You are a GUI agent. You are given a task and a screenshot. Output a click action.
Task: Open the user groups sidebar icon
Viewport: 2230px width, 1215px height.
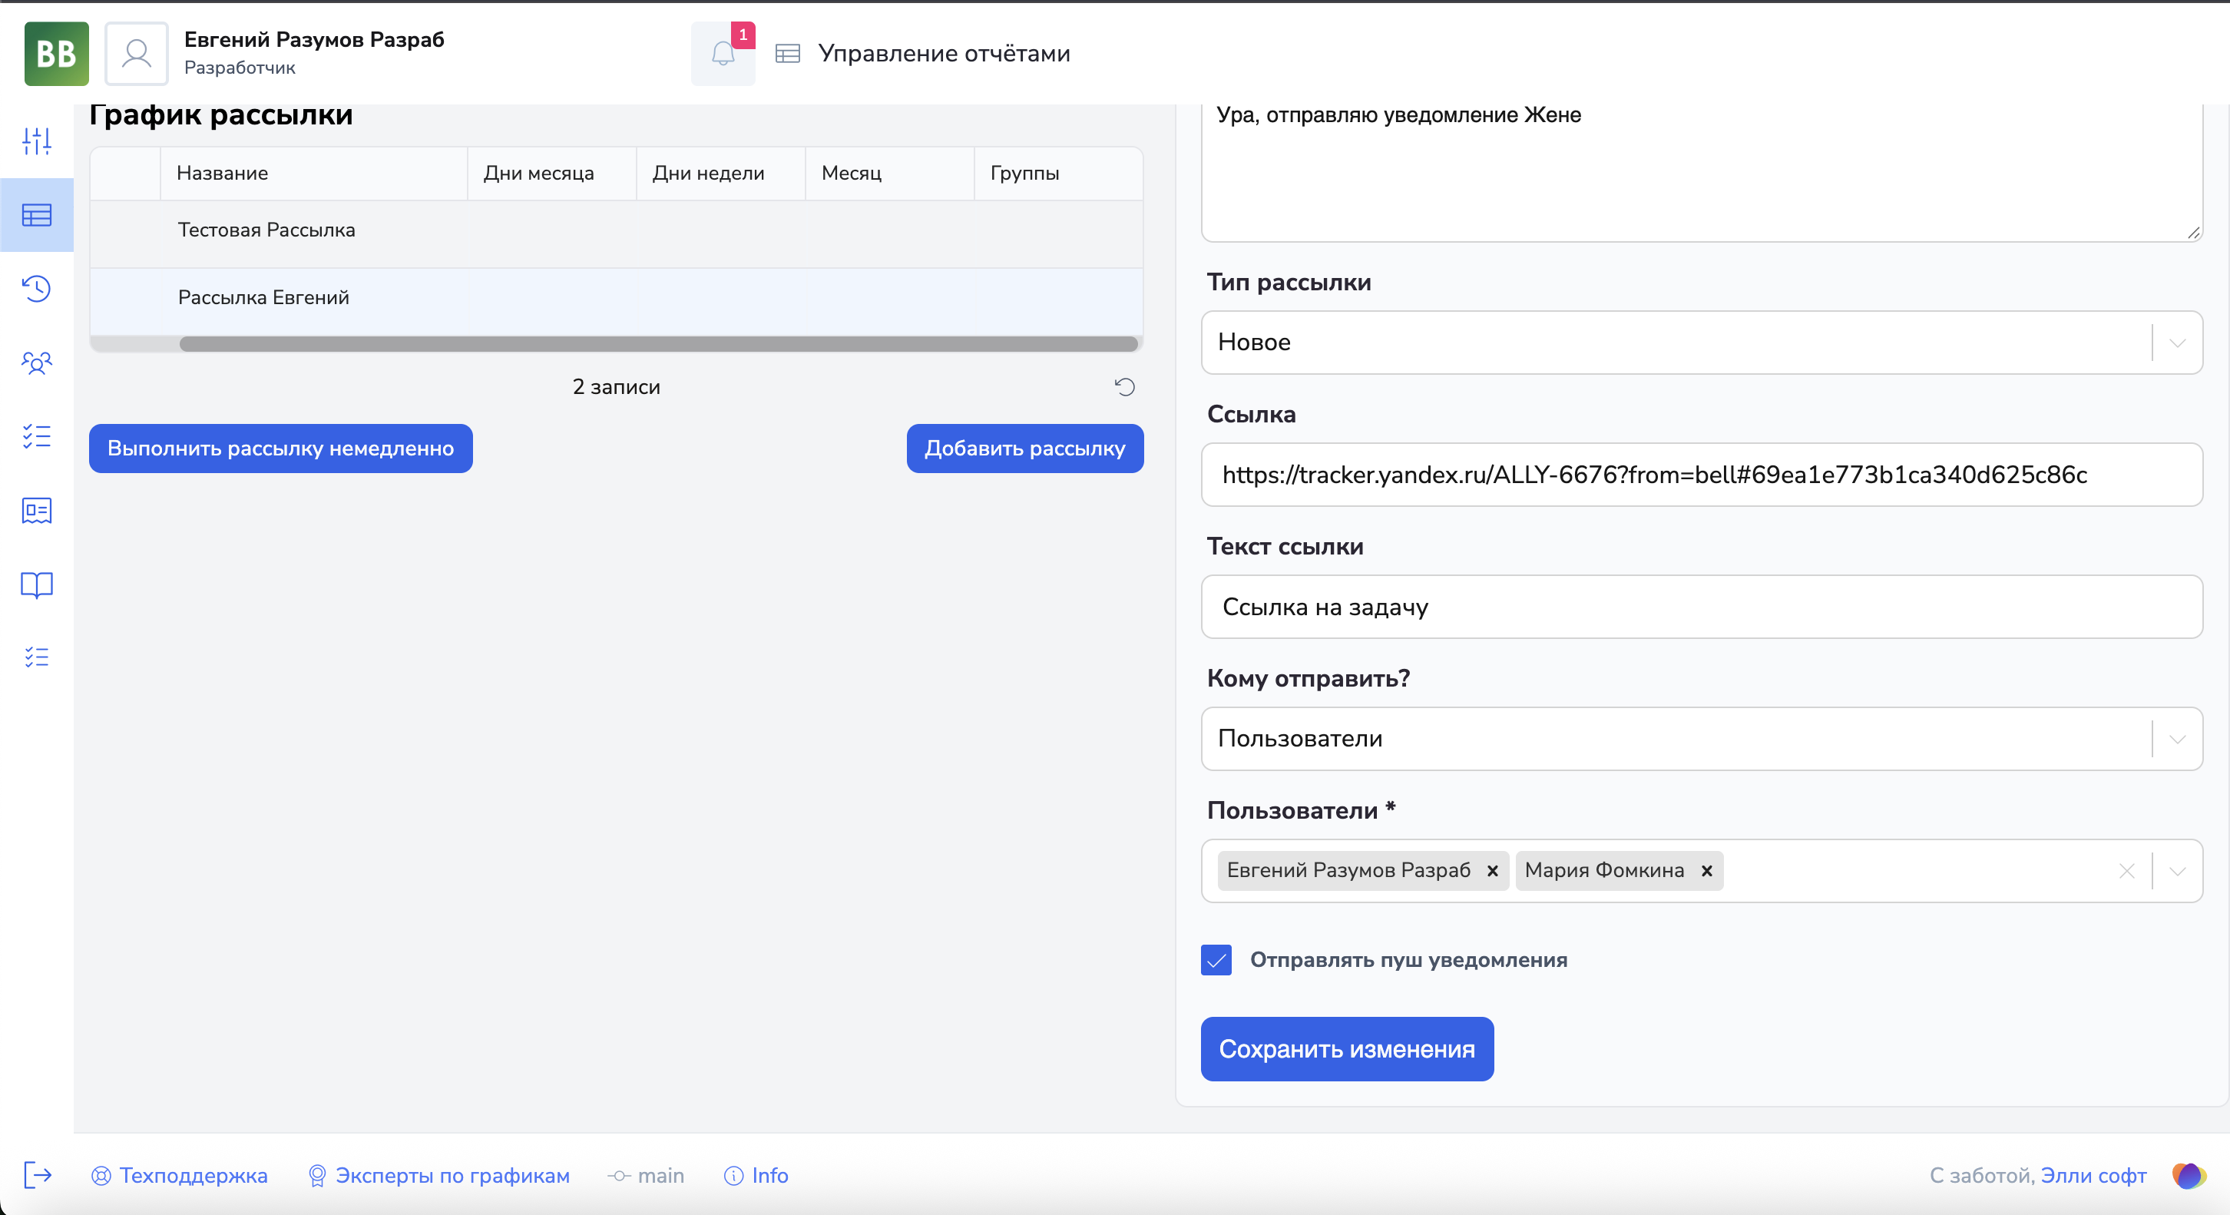point(36,362)
